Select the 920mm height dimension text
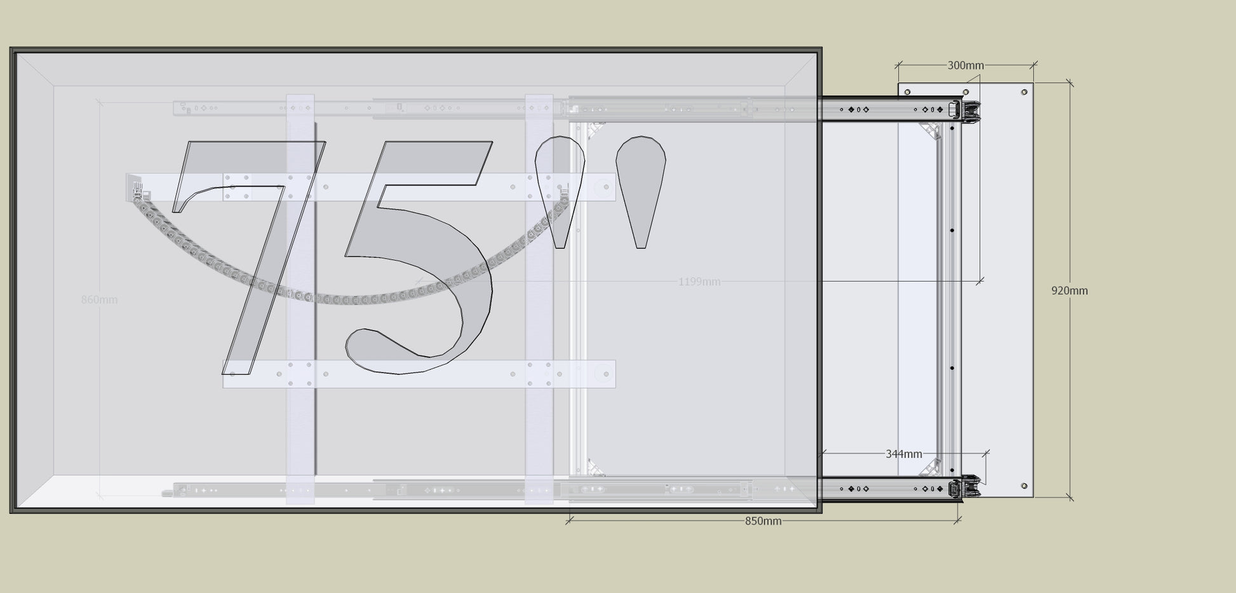Screen dimensions: 1236x593 point(1069,290)
